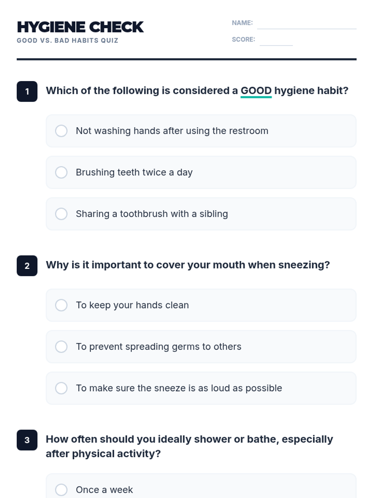Click the question 2 number badge
The height and width of the screenshot is (498, 373).
(27, 266)
